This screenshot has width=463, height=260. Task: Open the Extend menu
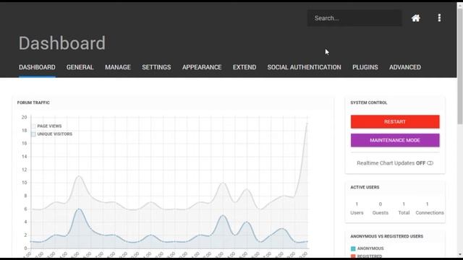point(245,67)
